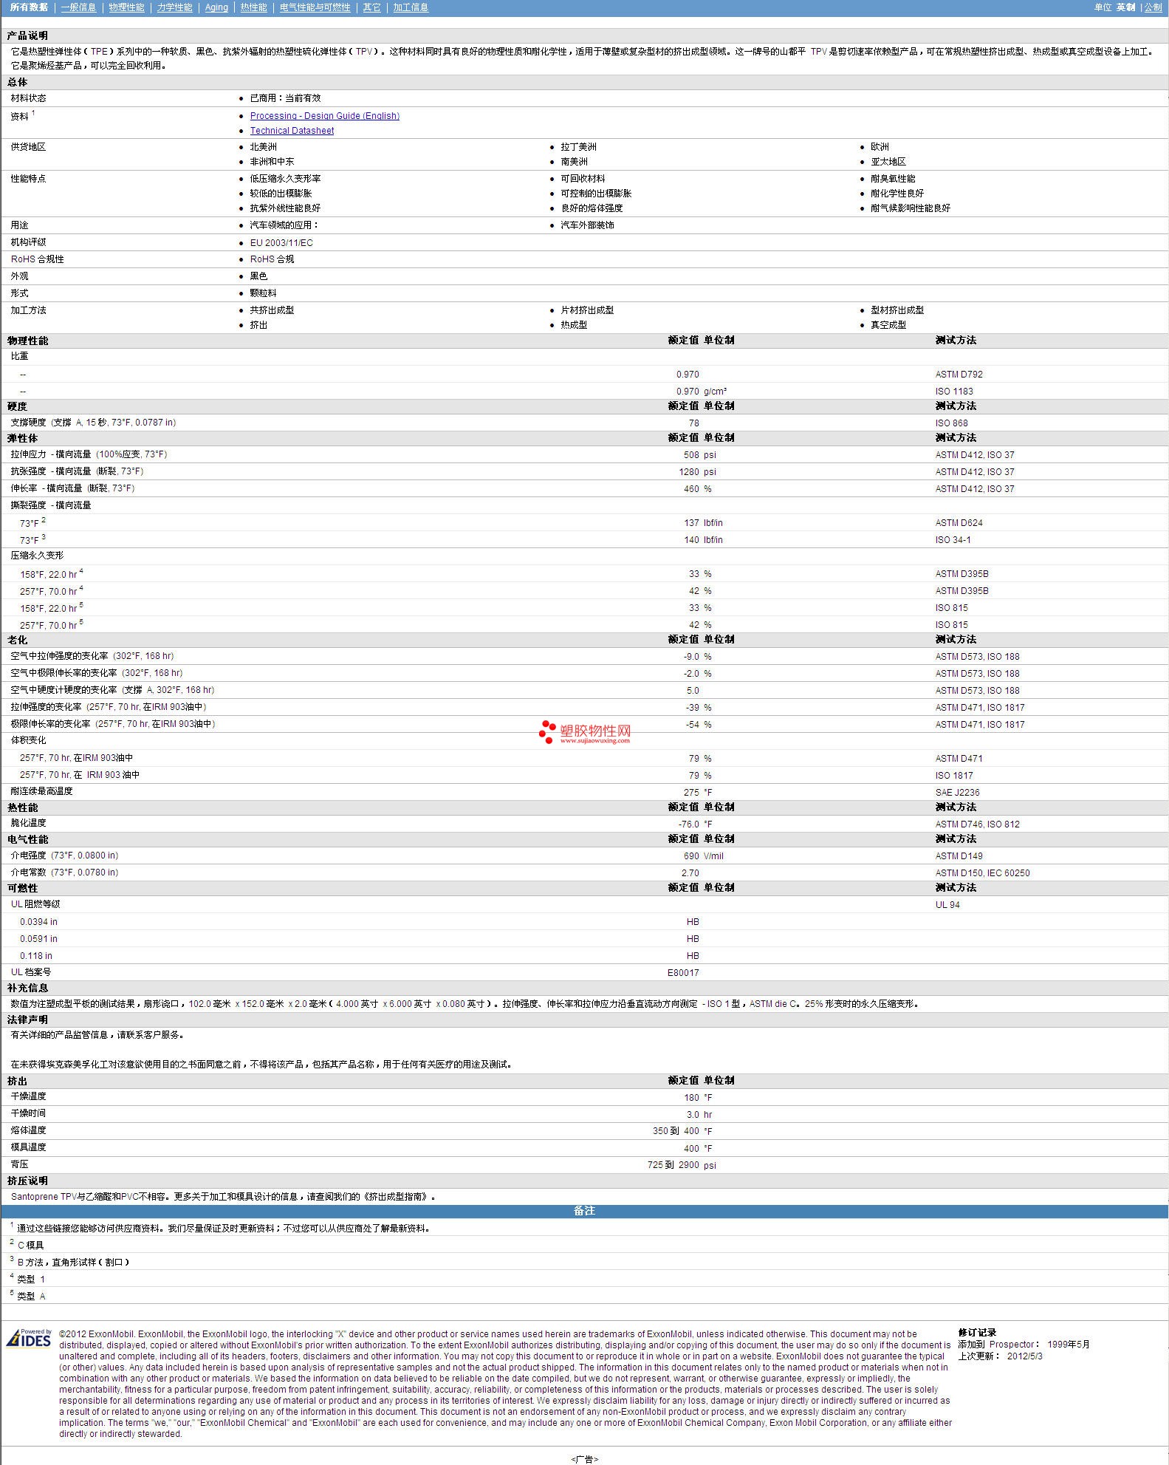
Task: Click 真空成型 processing method
Action: pyautogui.click(x=888, y=325)
